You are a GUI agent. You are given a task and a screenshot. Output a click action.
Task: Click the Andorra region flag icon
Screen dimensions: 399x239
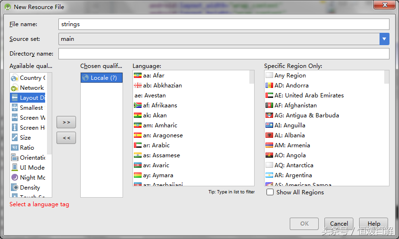[269, 86]
